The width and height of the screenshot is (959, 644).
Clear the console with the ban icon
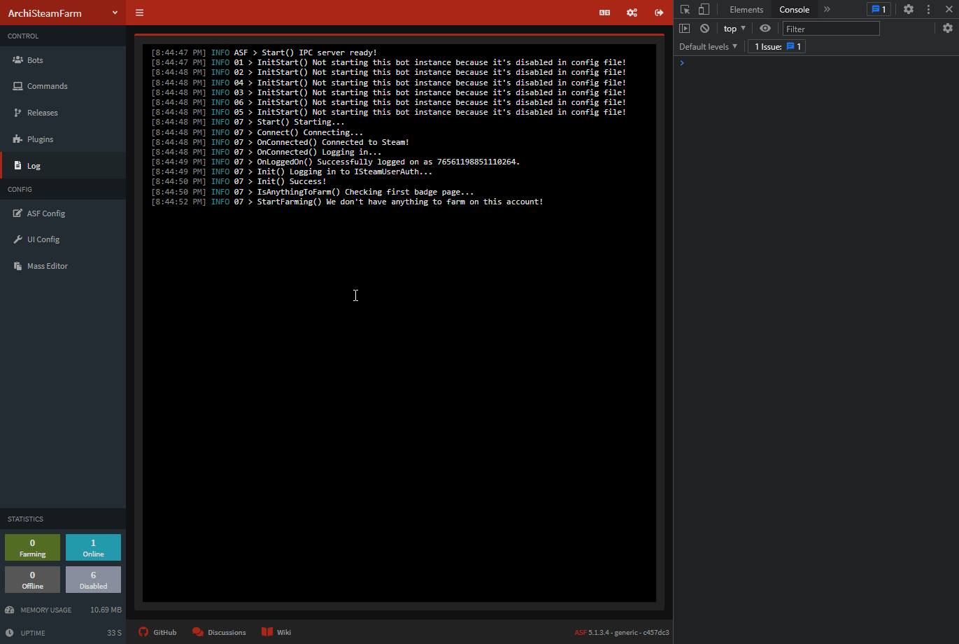[x=704, y=28]
